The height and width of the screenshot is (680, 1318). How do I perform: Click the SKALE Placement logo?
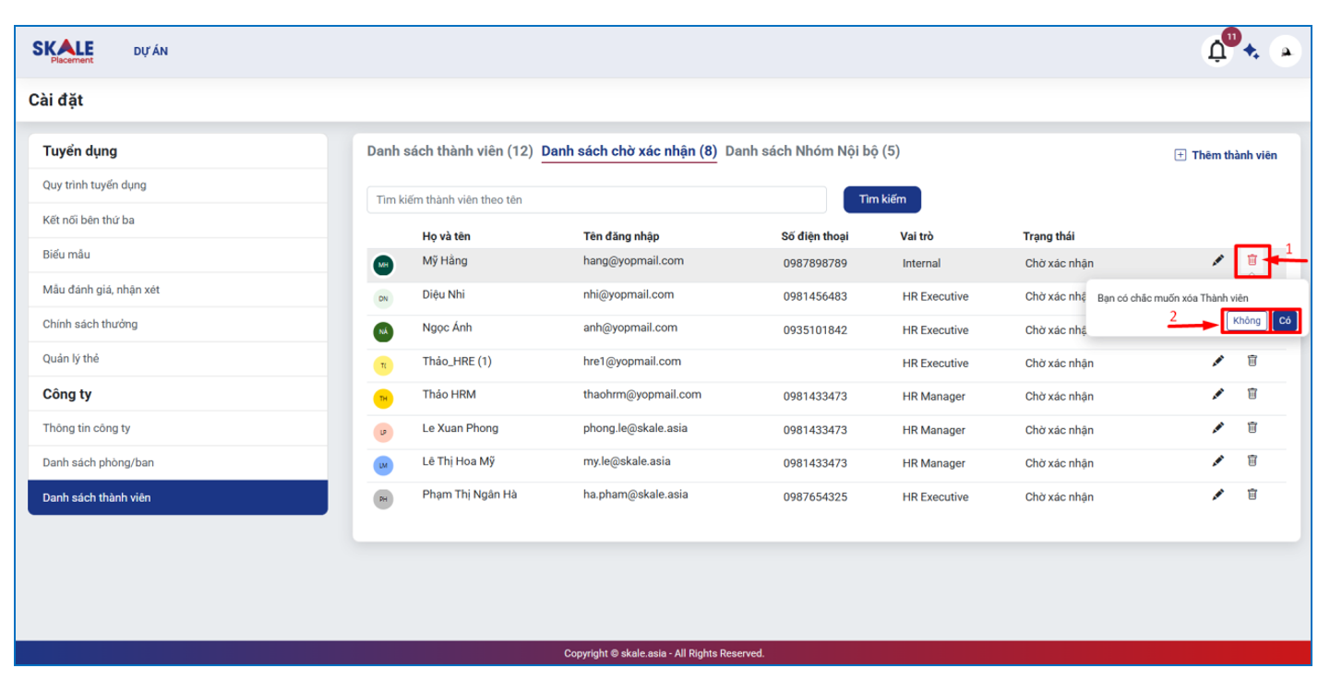(x=63, y=51)
